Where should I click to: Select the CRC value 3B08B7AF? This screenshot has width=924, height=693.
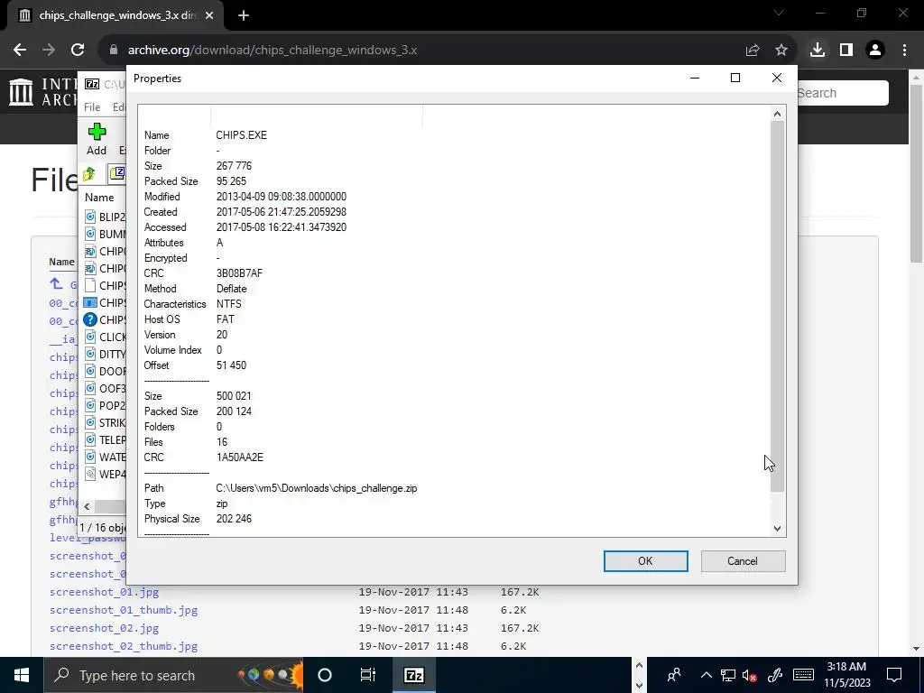coord(239,273)
